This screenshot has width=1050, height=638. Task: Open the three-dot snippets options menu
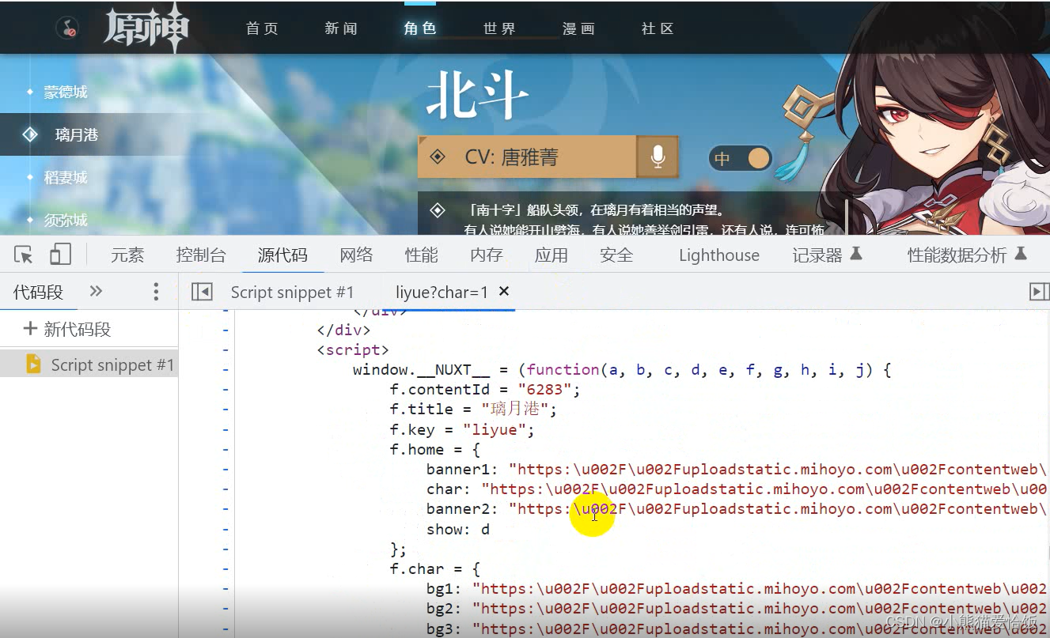[x=156, y=292]
